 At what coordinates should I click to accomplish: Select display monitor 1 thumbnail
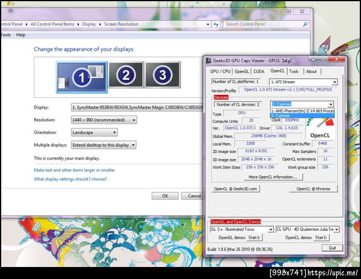tap(82, 77)
